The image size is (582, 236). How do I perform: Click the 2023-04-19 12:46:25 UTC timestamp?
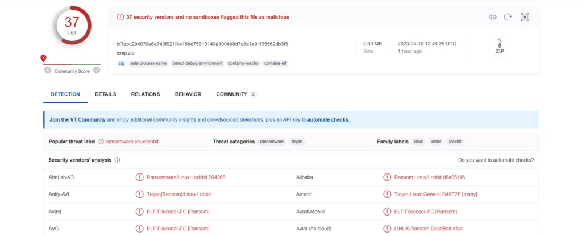tap(427, 44)
